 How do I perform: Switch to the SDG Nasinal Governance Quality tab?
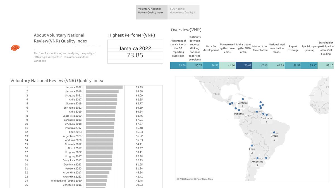click(184, 12)
